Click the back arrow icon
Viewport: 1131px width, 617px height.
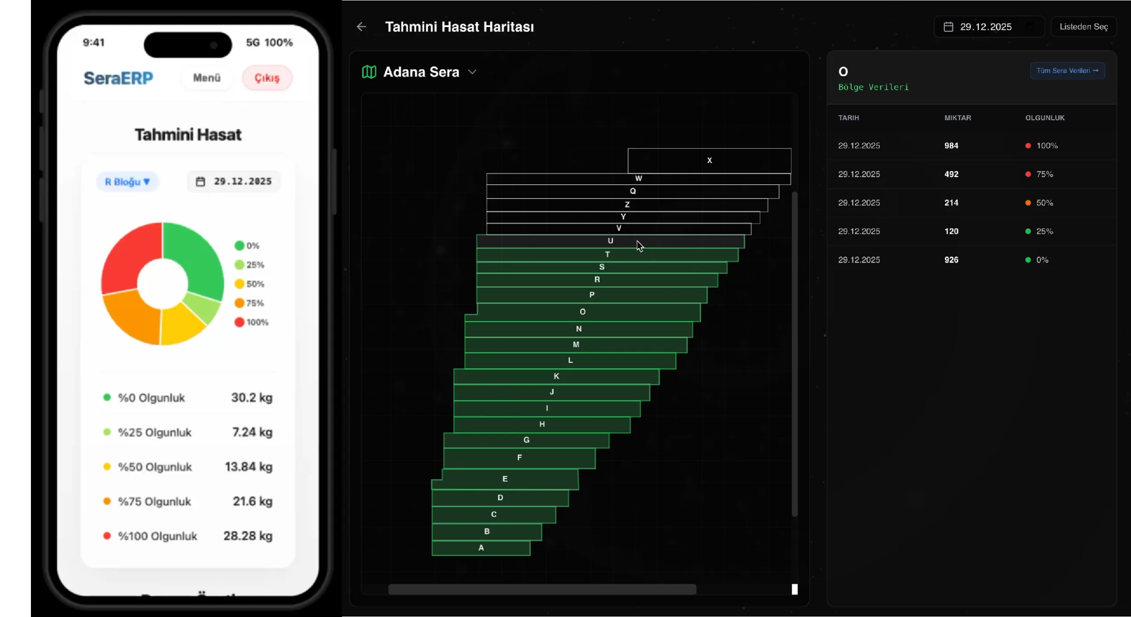point(361,27)
